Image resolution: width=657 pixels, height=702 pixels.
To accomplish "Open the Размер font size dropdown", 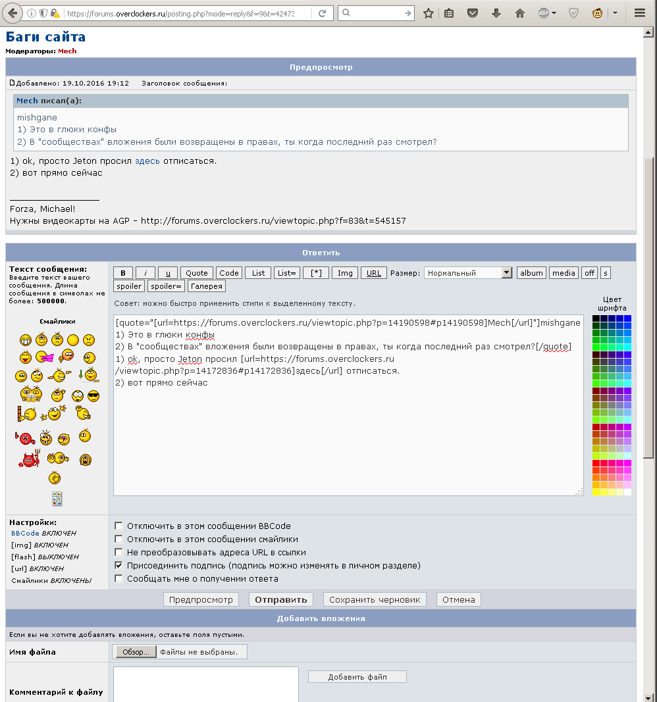I will coord(468,272).
